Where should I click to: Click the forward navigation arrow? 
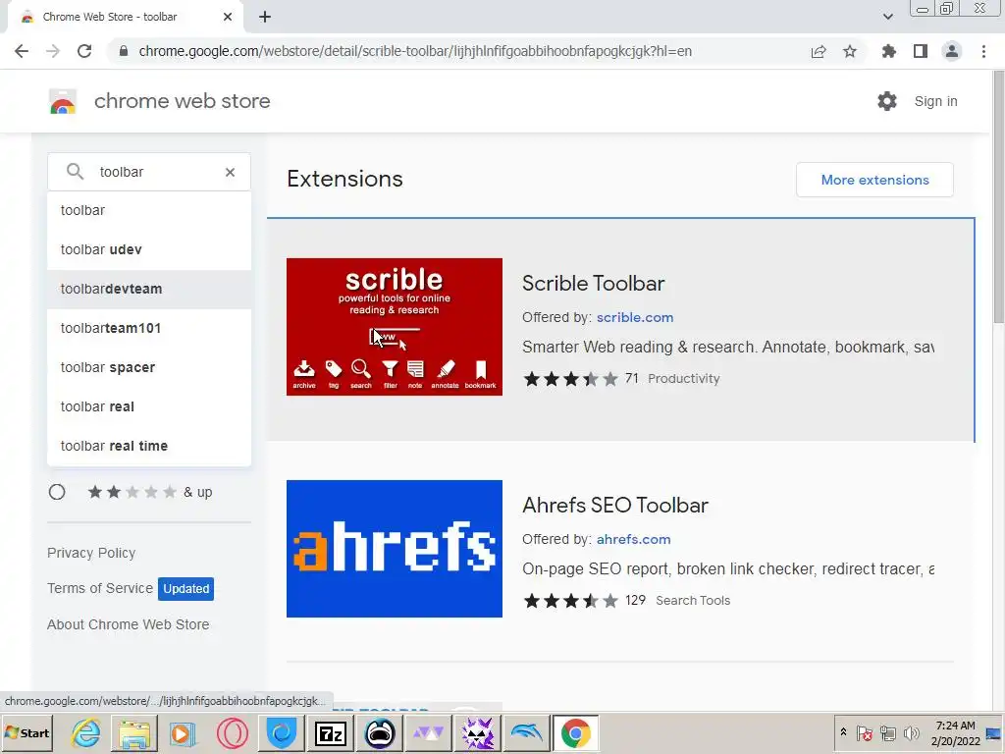coord(53,51)
